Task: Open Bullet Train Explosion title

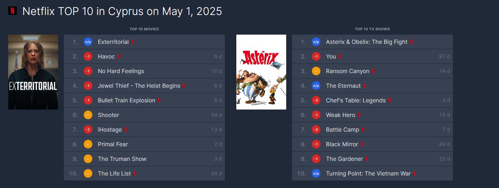Action: (x=127, y=100)
